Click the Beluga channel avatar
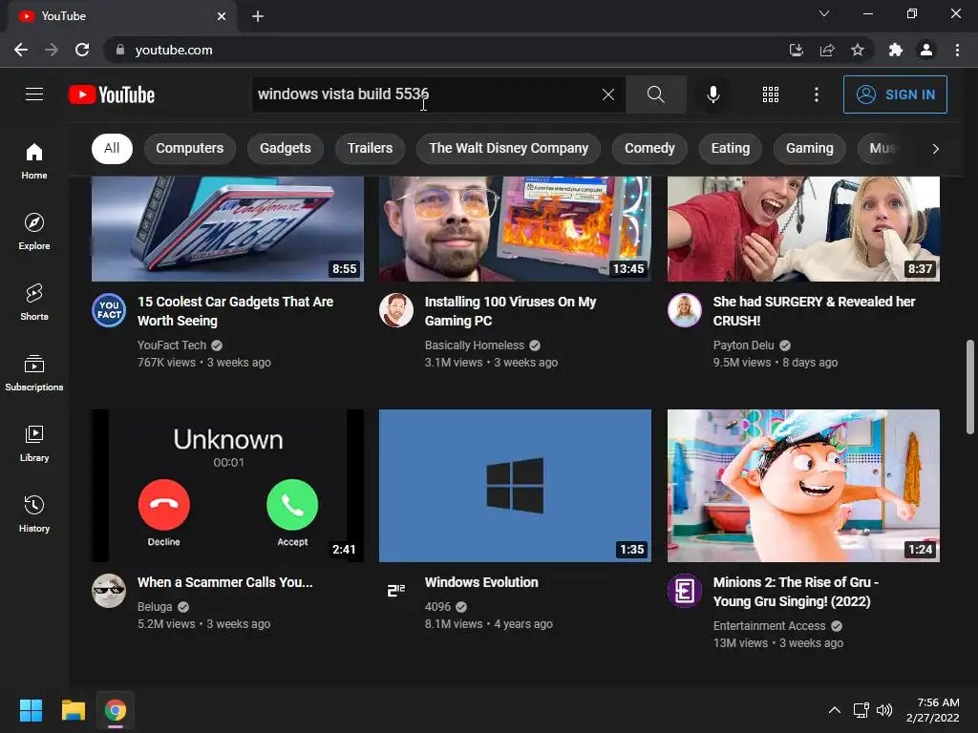 coord(109,590)
